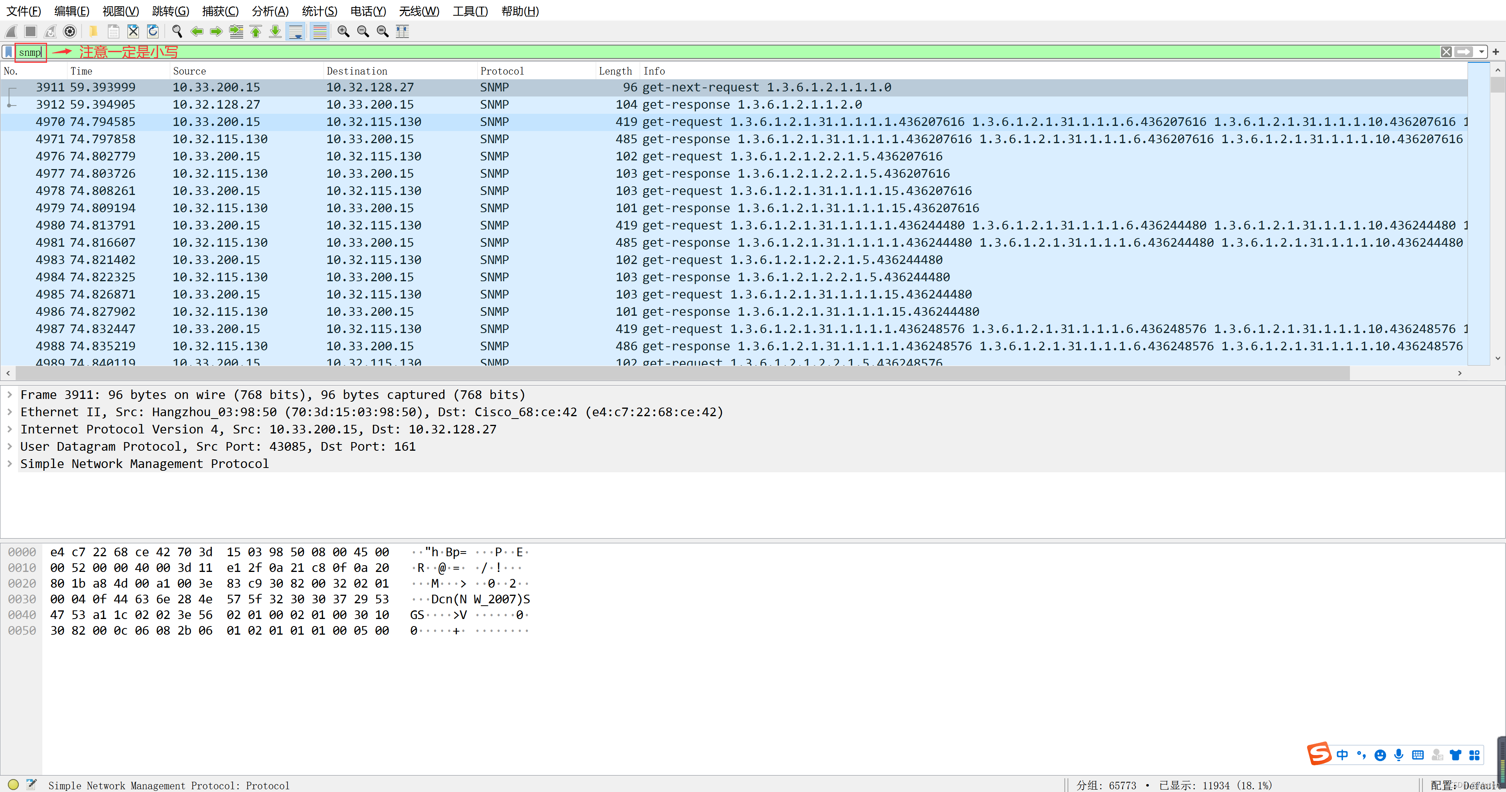This screenshot has height=792, width=1506.
Task: Toggle packet list colorize rules button
Action: [319, 32]
